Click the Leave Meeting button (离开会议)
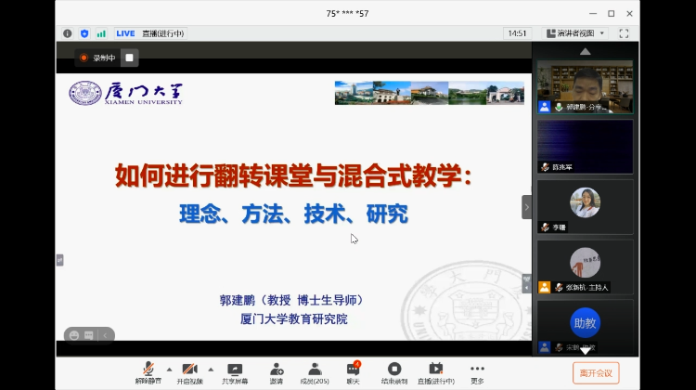This screenshot has height=390, width=696. click(x=595, y=372)
